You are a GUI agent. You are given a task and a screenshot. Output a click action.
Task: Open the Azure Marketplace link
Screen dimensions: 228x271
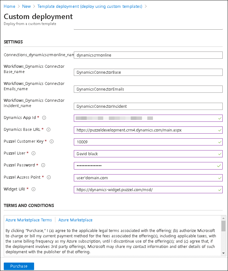point(75,220)
